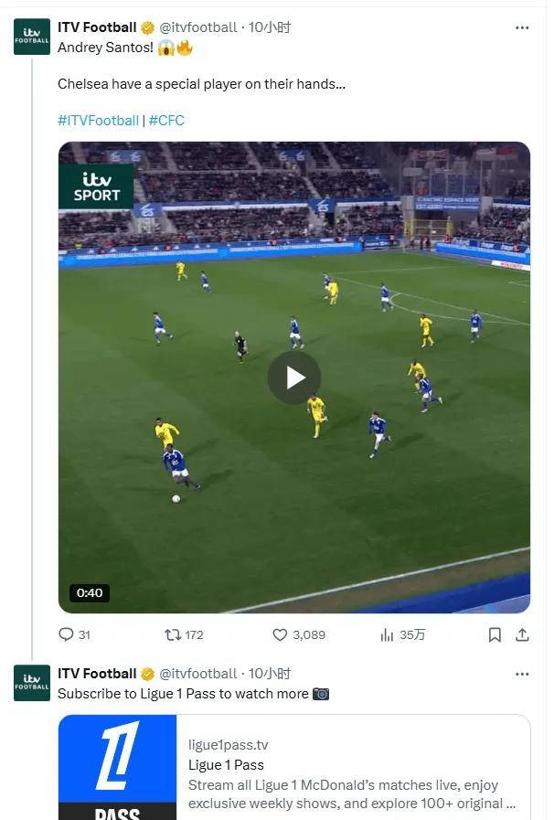
Task: Click the 0:40 video duration badge
Action: coord(90,592)
